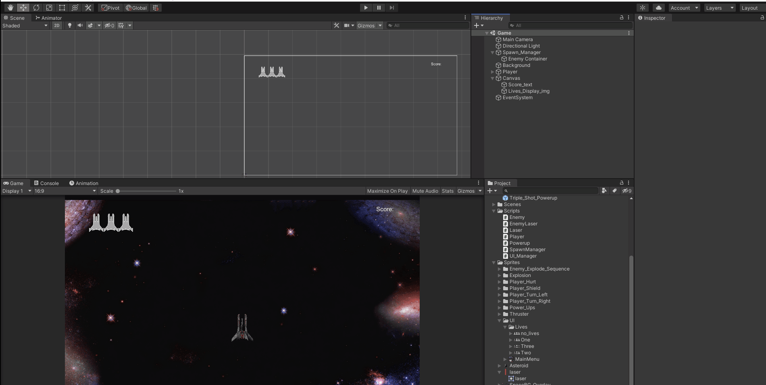This screenshot has width=766, height=385.
Task: Switch to the Console tab
Action: click(46, 183)
